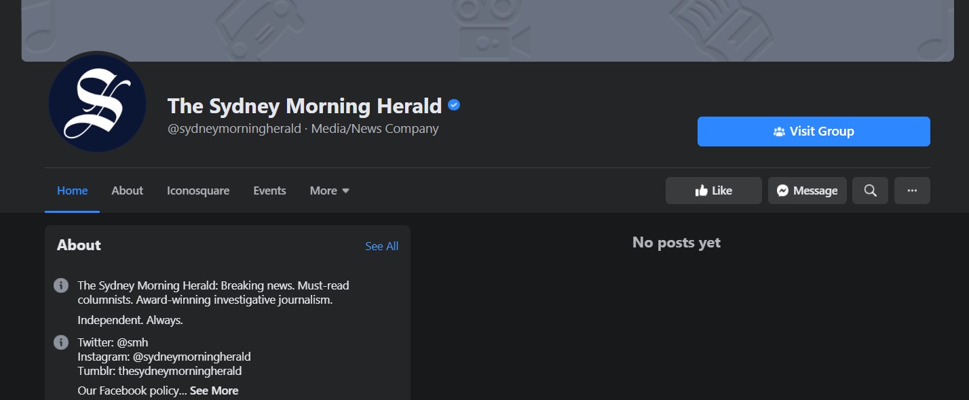The height and width of the screenshot is (400, 969).
Task: Expand Facebook policy with See More
Action: 214,391
